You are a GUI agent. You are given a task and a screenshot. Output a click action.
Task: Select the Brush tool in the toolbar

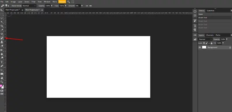pos(2,38)
